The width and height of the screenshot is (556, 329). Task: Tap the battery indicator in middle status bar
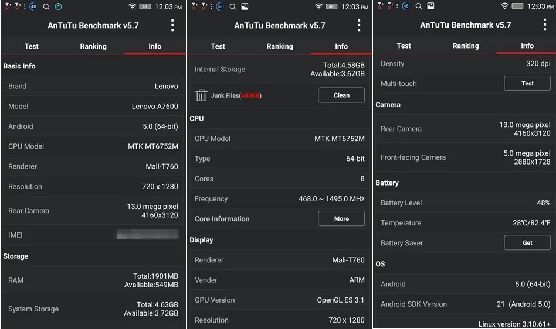click(x=331, y=6)
